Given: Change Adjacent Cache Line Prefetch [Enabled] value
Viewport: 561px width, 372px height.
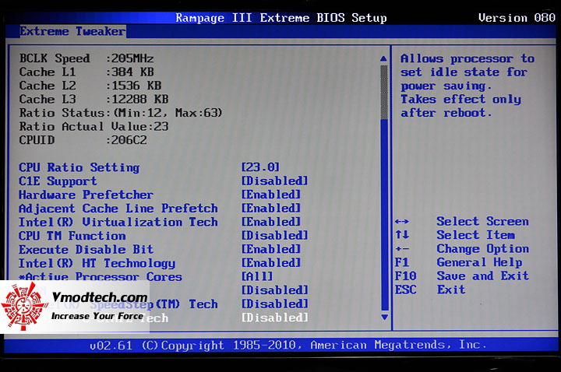Looking at the screenshot, I should 271,208.
